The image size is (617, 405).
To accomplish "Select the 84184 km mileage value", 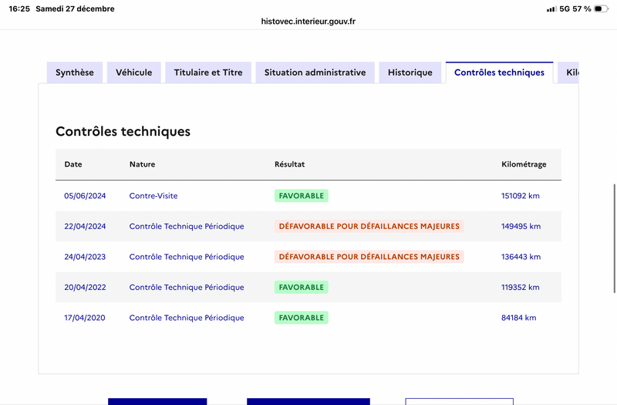I will [x=518, y=318].
